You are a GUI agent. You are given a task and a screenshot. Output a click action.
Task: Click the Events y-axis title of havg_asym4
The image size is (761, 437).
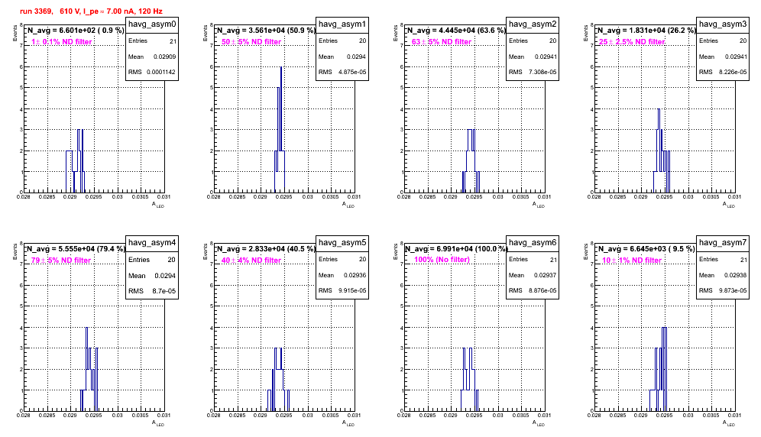coord(15,251)
